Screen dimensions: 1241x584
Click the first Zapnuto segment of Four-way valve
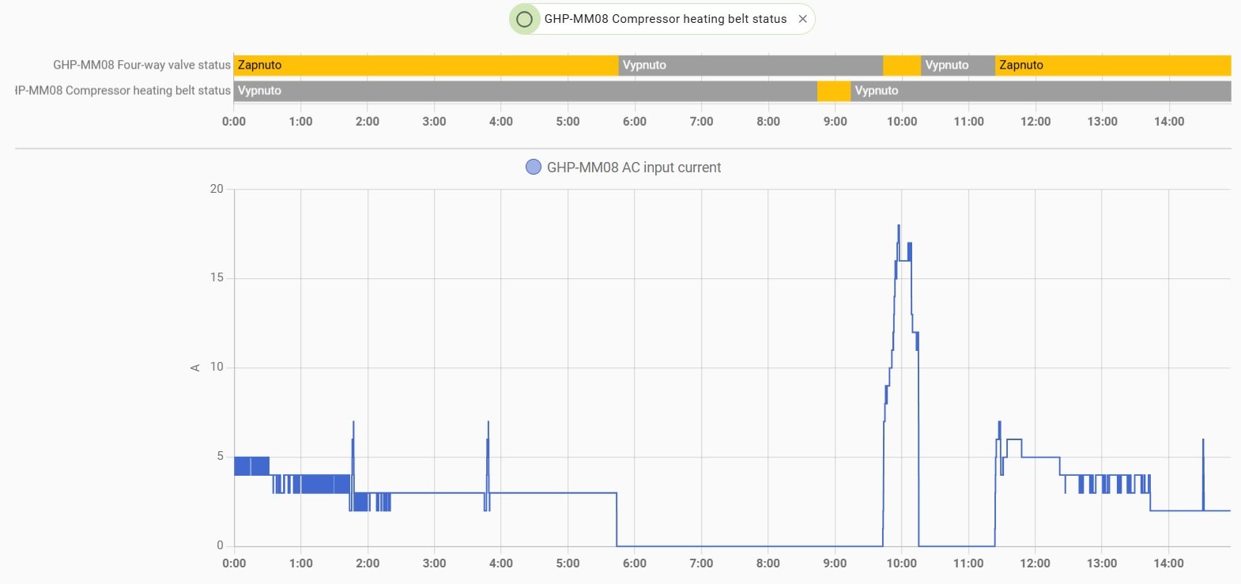425,66
